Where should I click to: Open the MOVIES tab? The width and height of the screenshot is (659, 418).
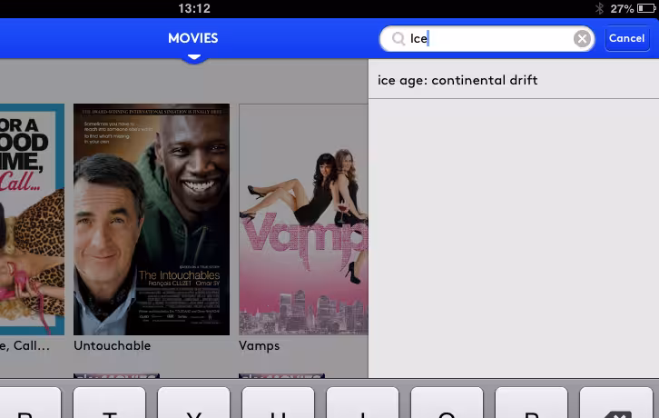193,38
